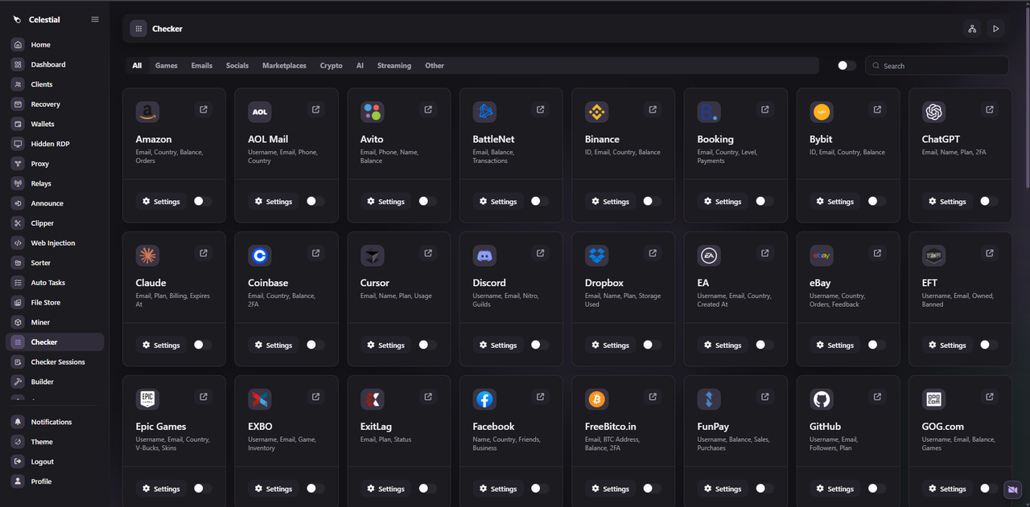Click the hierarchy icon in the Checker header
1030x507 pixels.
click(972, 29)
